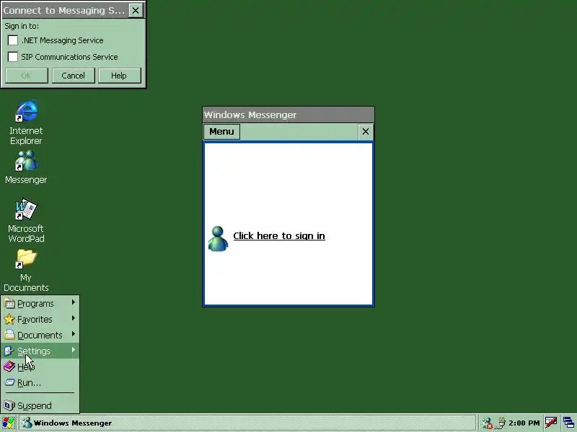Click the Help book icon
The height and width of the screenshot is (432, 577).
tap(9, 366)
